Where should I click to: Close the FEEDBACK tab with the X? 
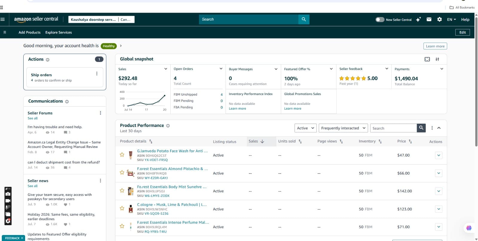22,238
